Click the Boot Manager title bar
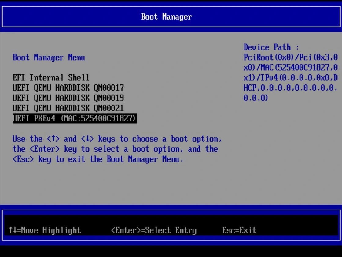The height and width of the screenshot is (257, 342). [167, 17]
